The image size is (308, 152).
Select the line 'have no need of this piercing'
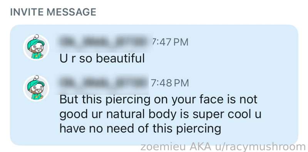[x=140, y=129]
